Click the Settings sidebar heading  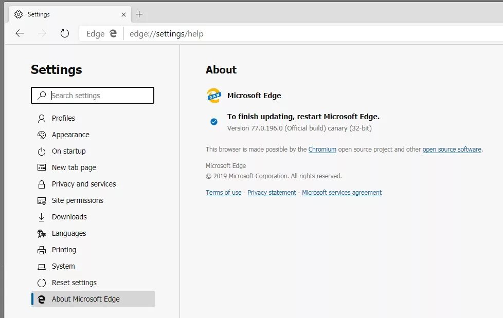[x=57, y=69]
